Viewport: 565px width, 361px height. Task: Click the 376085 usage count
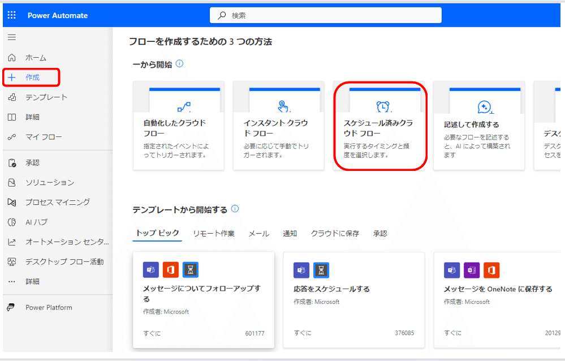[x=404, y=333]
